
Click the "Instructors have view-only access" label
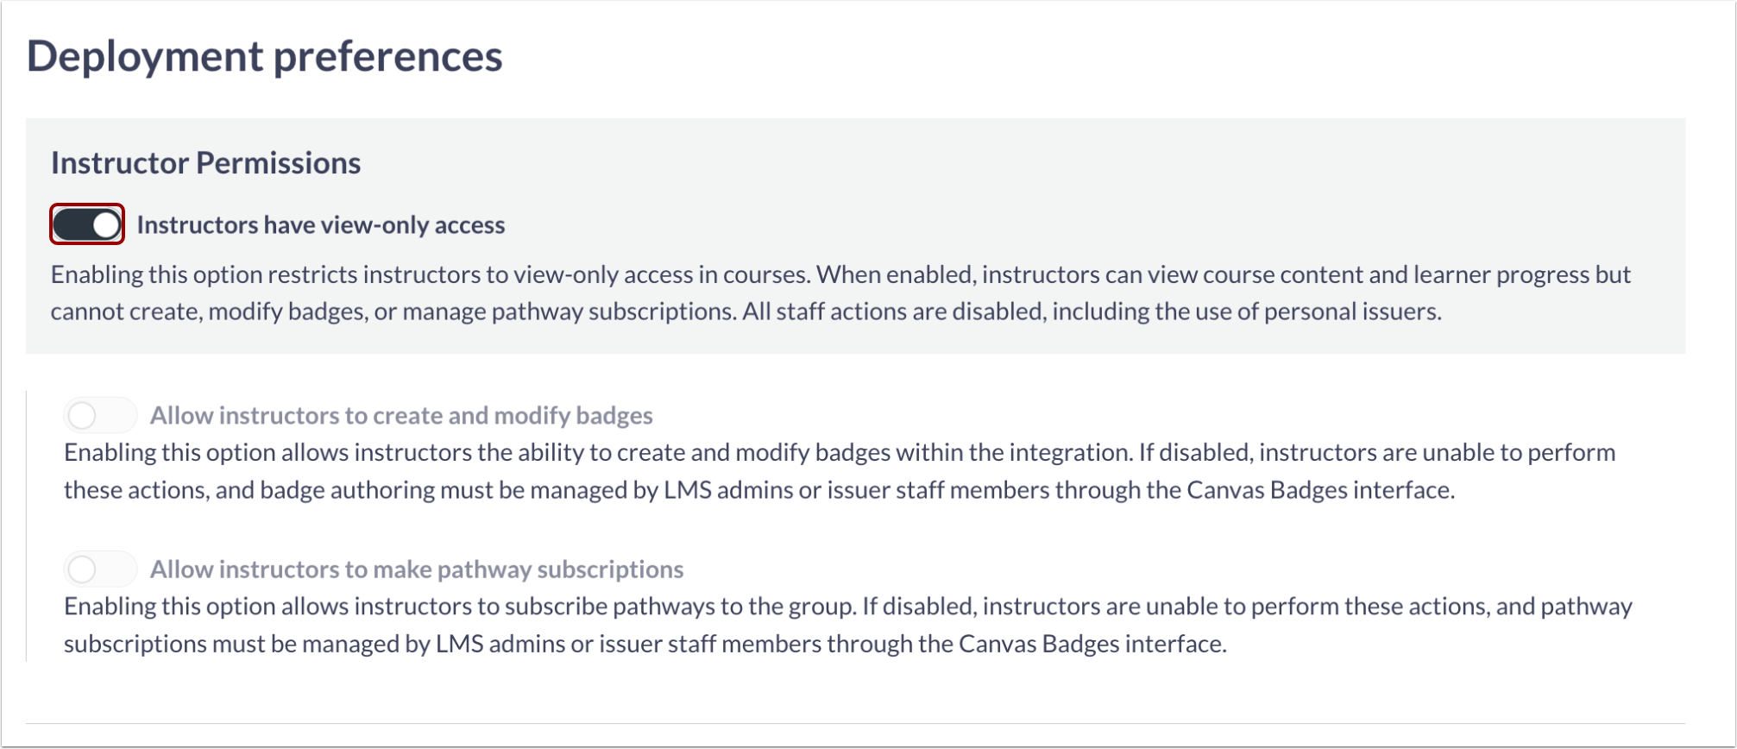tap(324, 225)
